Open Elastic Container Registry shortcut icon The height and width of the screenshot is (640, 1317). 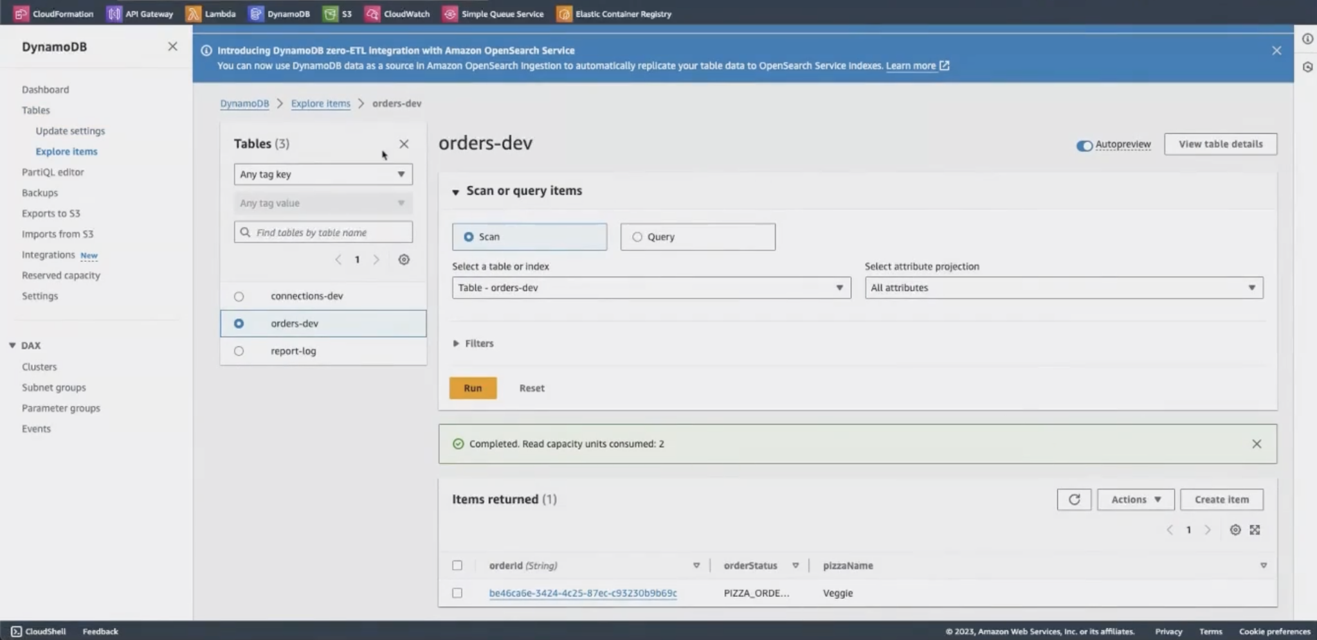point(564,13)
